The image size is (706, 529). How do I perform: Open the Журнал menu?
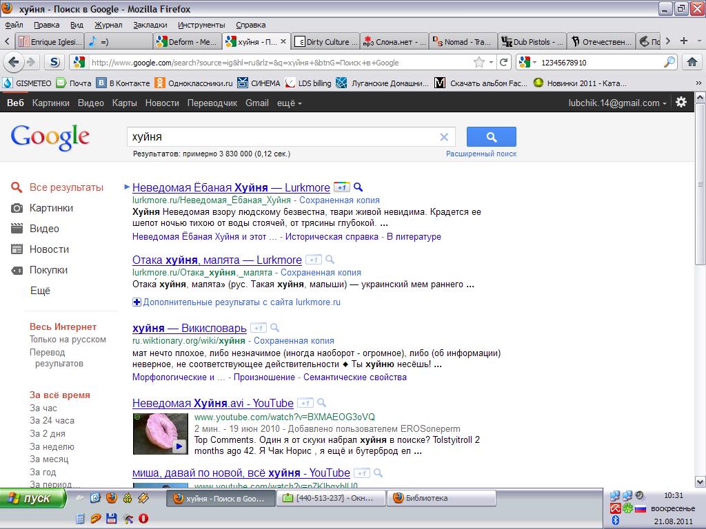click(108, 25)
